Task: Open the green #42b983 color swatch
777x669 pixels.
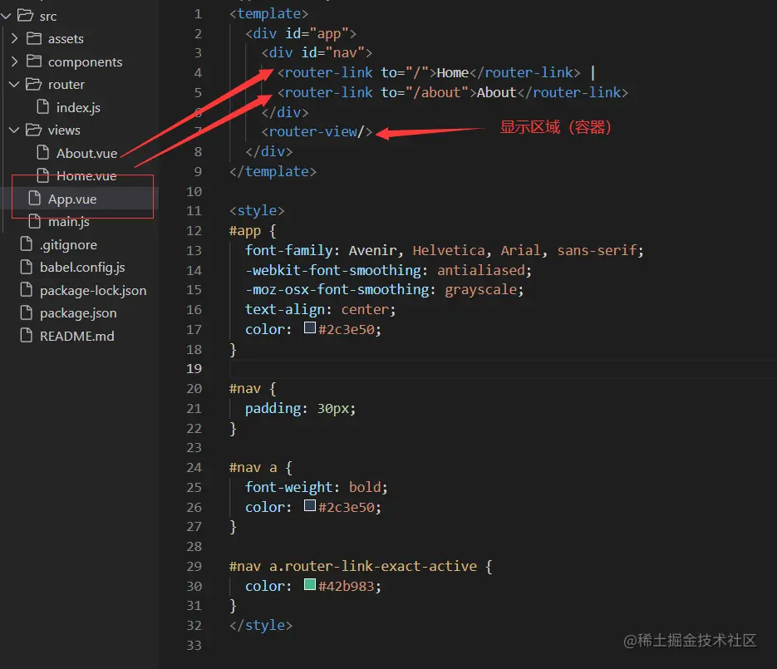Action: point(310,584)
